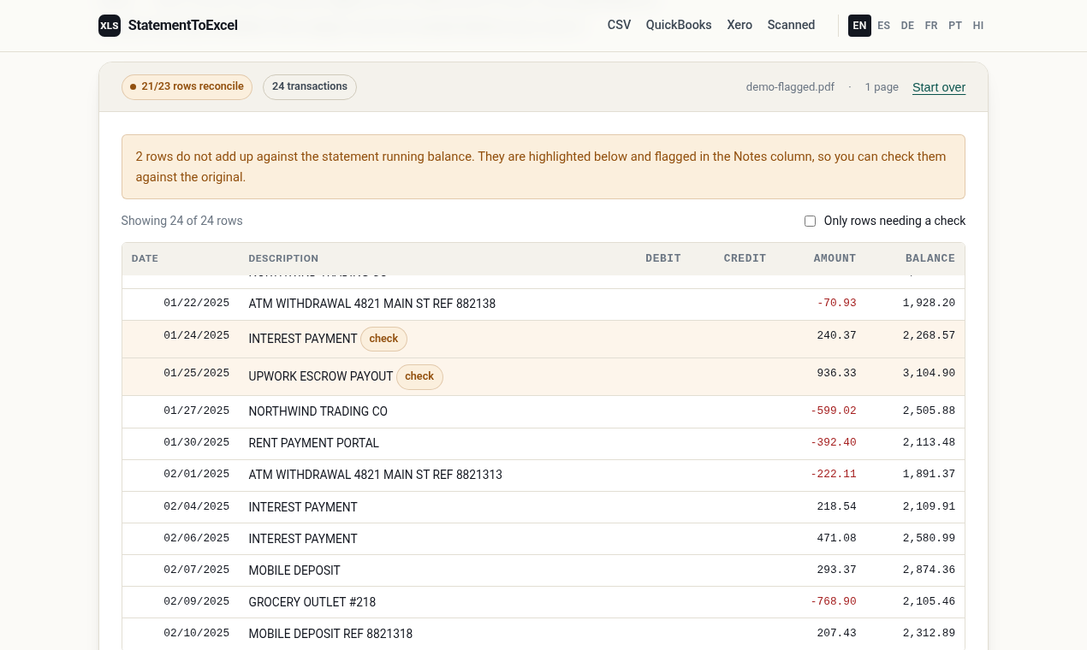Image resolution: width=1087 pixels, height=650 pixels.
Task: Open the Xero nav link
Action: [x=740, y=25]
